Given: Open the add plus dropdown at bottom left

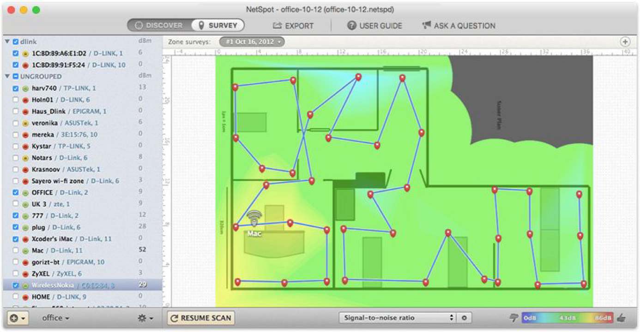Looking at the screenshot, I should click(x=18, y=318).
